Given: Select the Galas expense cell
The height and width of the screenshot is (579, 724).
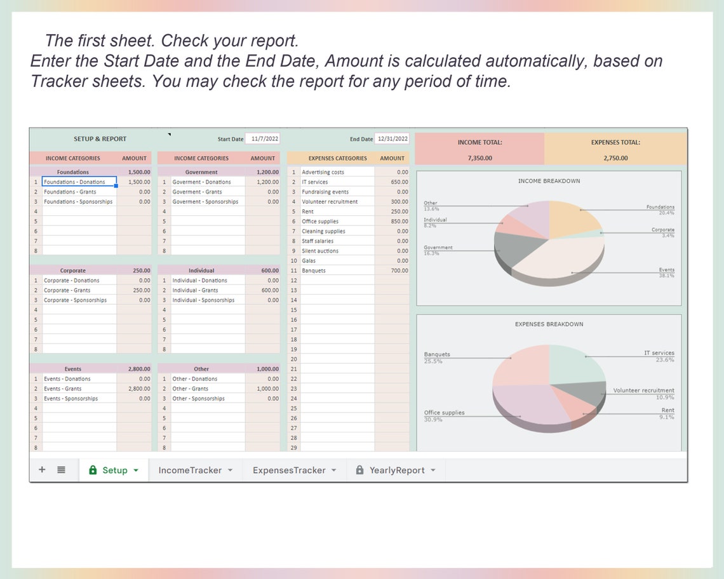Looking at the screenshot, I should (337, 260).
